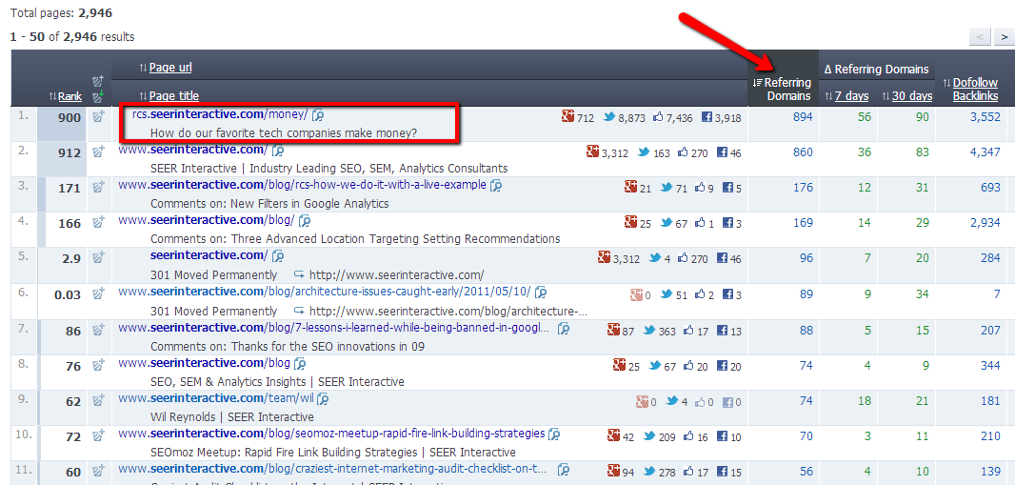Click the 894 referring domains value
This screenshot has width=1015, height=485.
pos(803,117)
